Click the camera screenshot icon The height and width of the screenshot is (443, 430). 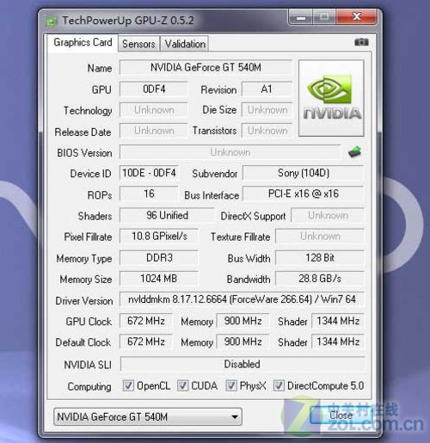pos(361,42)
